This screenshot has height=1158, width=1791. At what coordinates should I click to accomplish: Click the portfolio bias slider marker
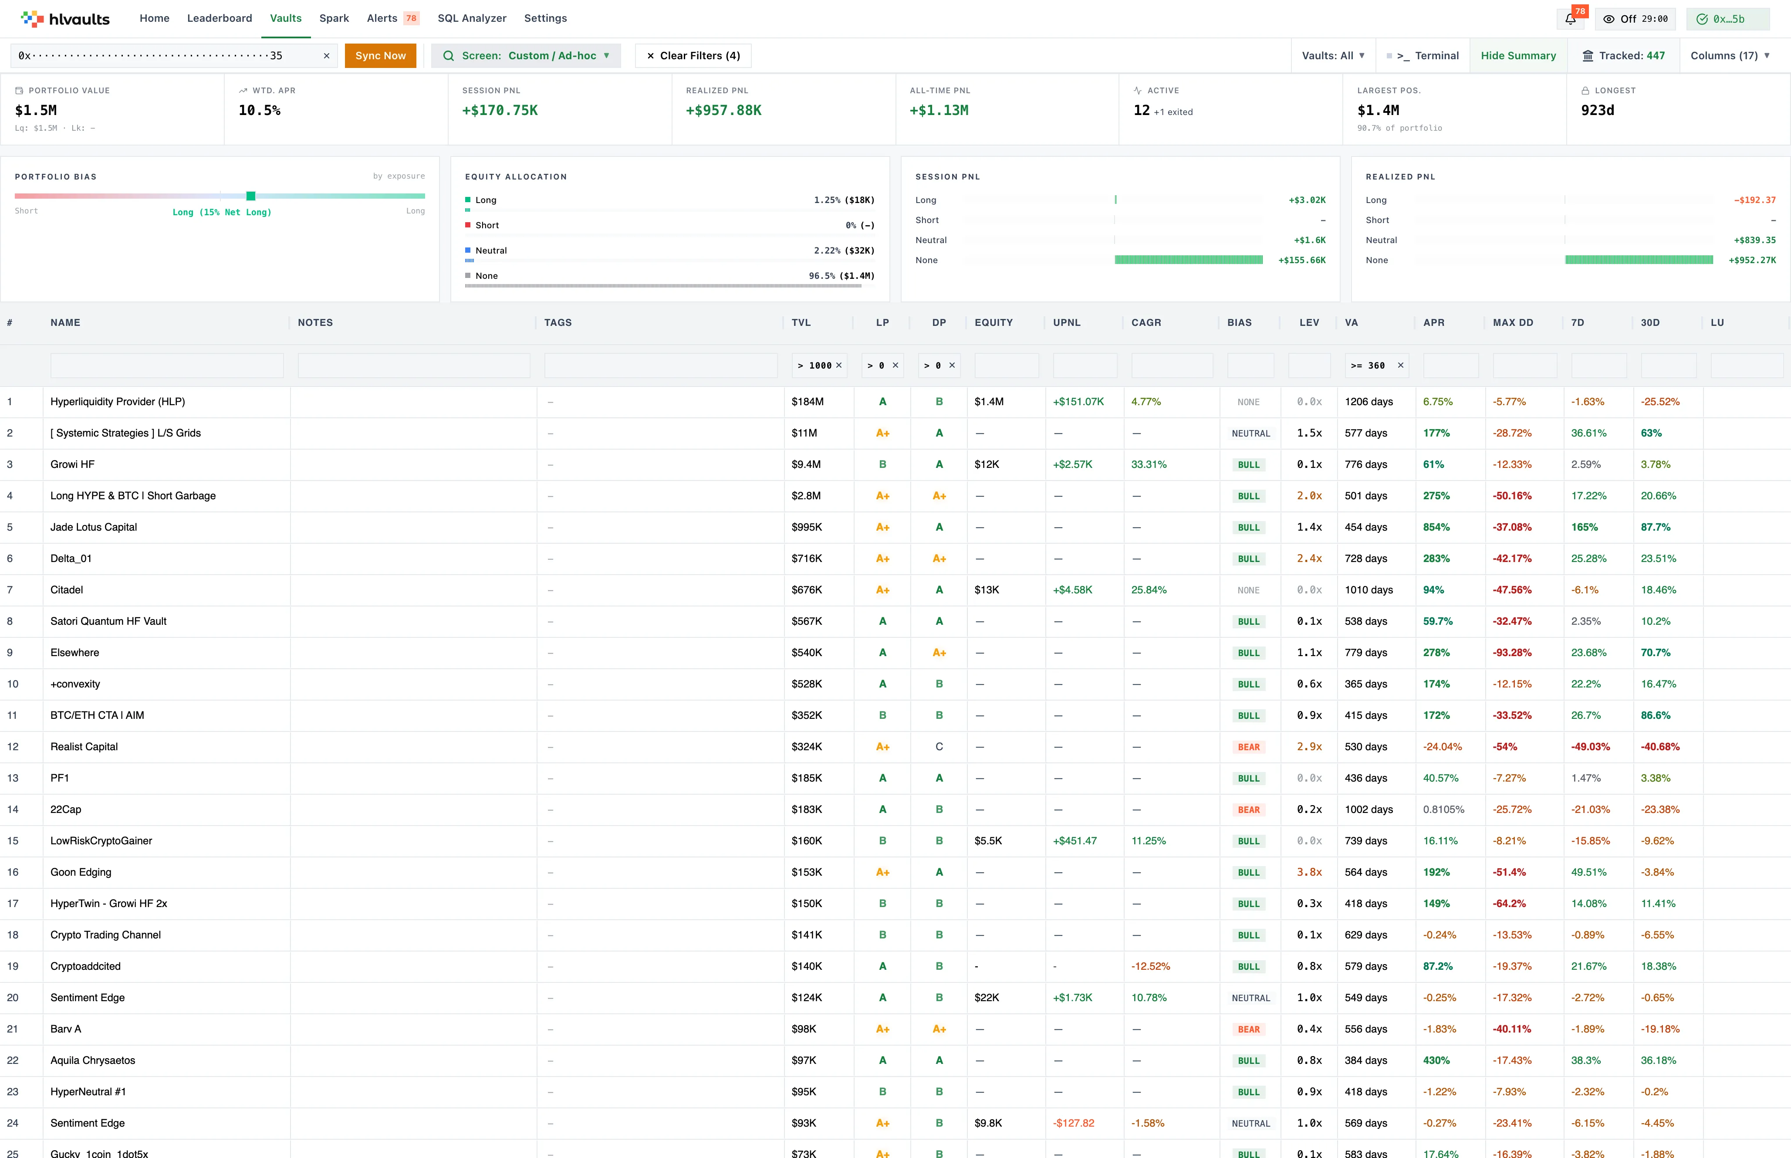coord(251,196)
